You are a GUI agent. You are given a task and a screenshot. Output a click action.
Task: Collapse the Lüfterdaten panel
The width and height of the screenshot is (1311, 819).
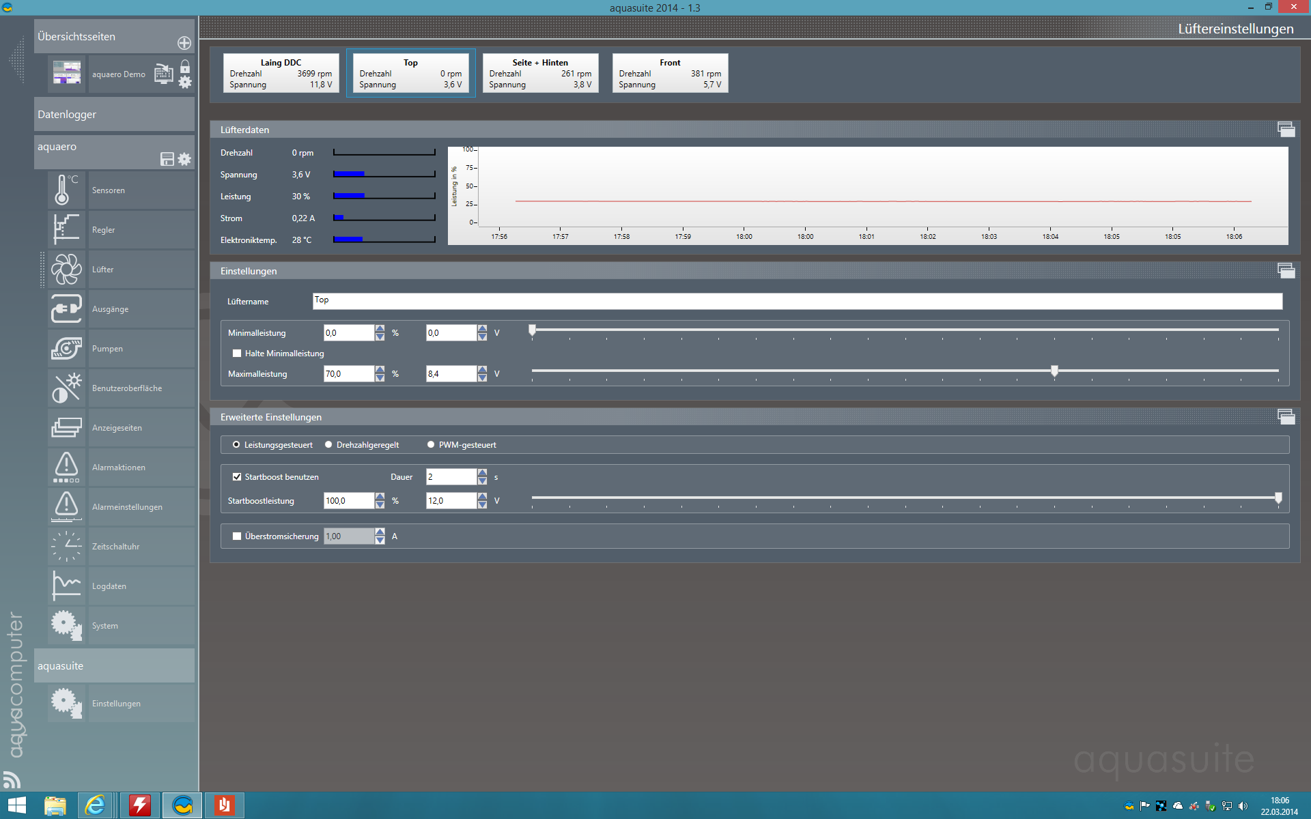tap(1286, 130)
